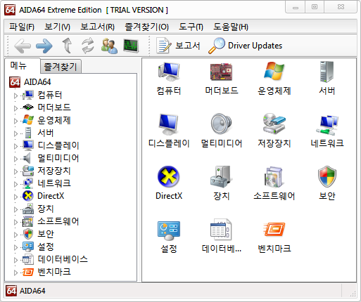Click the refresh arrows toolbar icon
The height and width of the screenshot is (302, 361).
[x=88, y=46]
